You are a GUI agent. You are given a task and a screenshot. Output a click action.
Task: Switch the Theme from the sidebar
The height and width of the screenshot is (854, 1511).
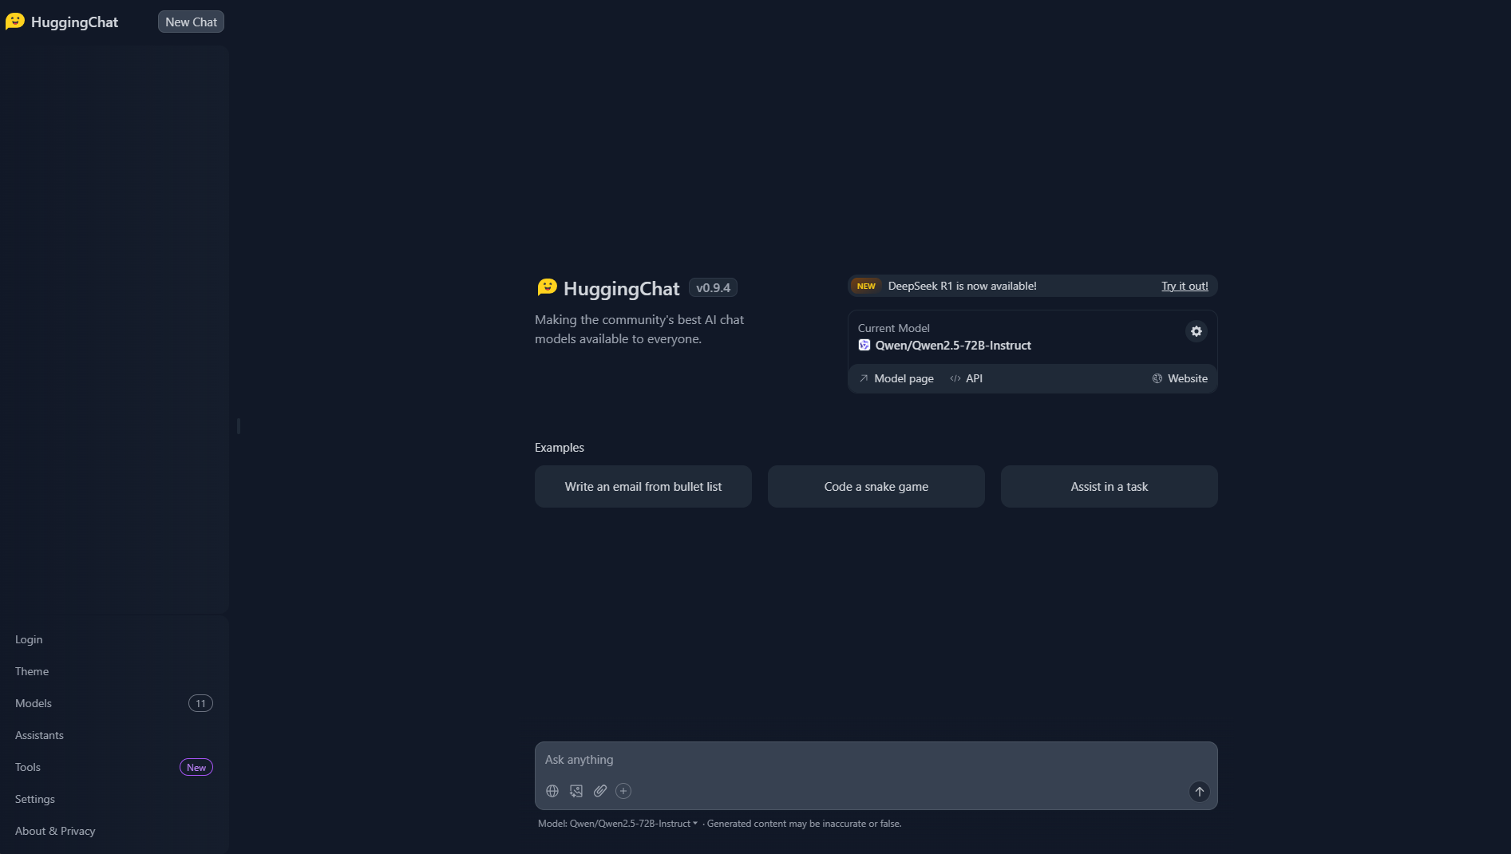(31, 671)
